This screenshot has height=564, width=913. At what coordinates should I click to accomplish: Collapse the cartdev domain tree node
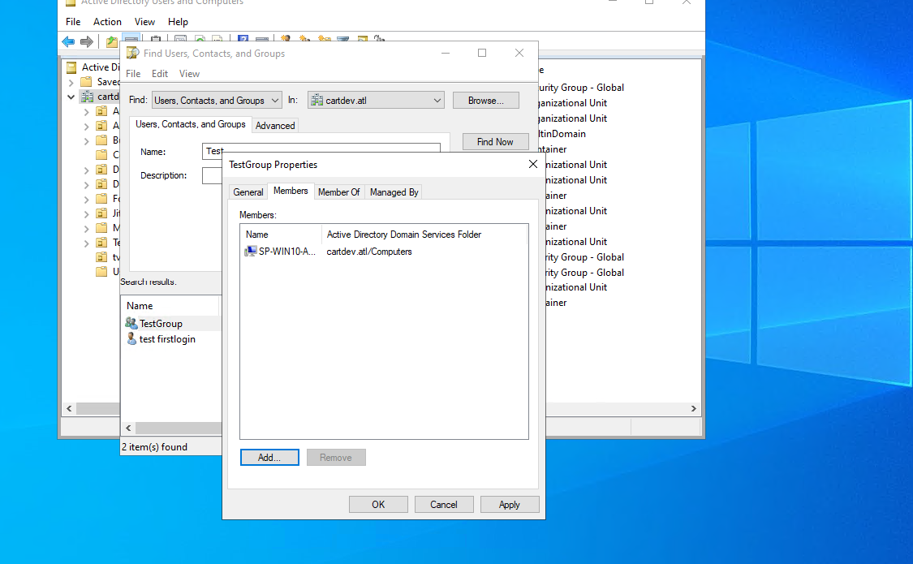(x=71, y=97)
